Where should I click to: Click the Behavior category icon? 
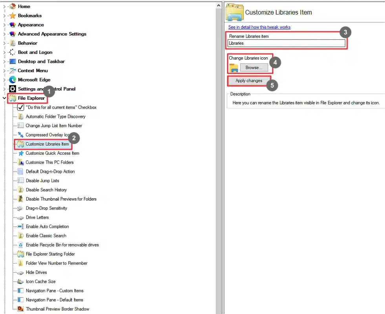[13, 43]
